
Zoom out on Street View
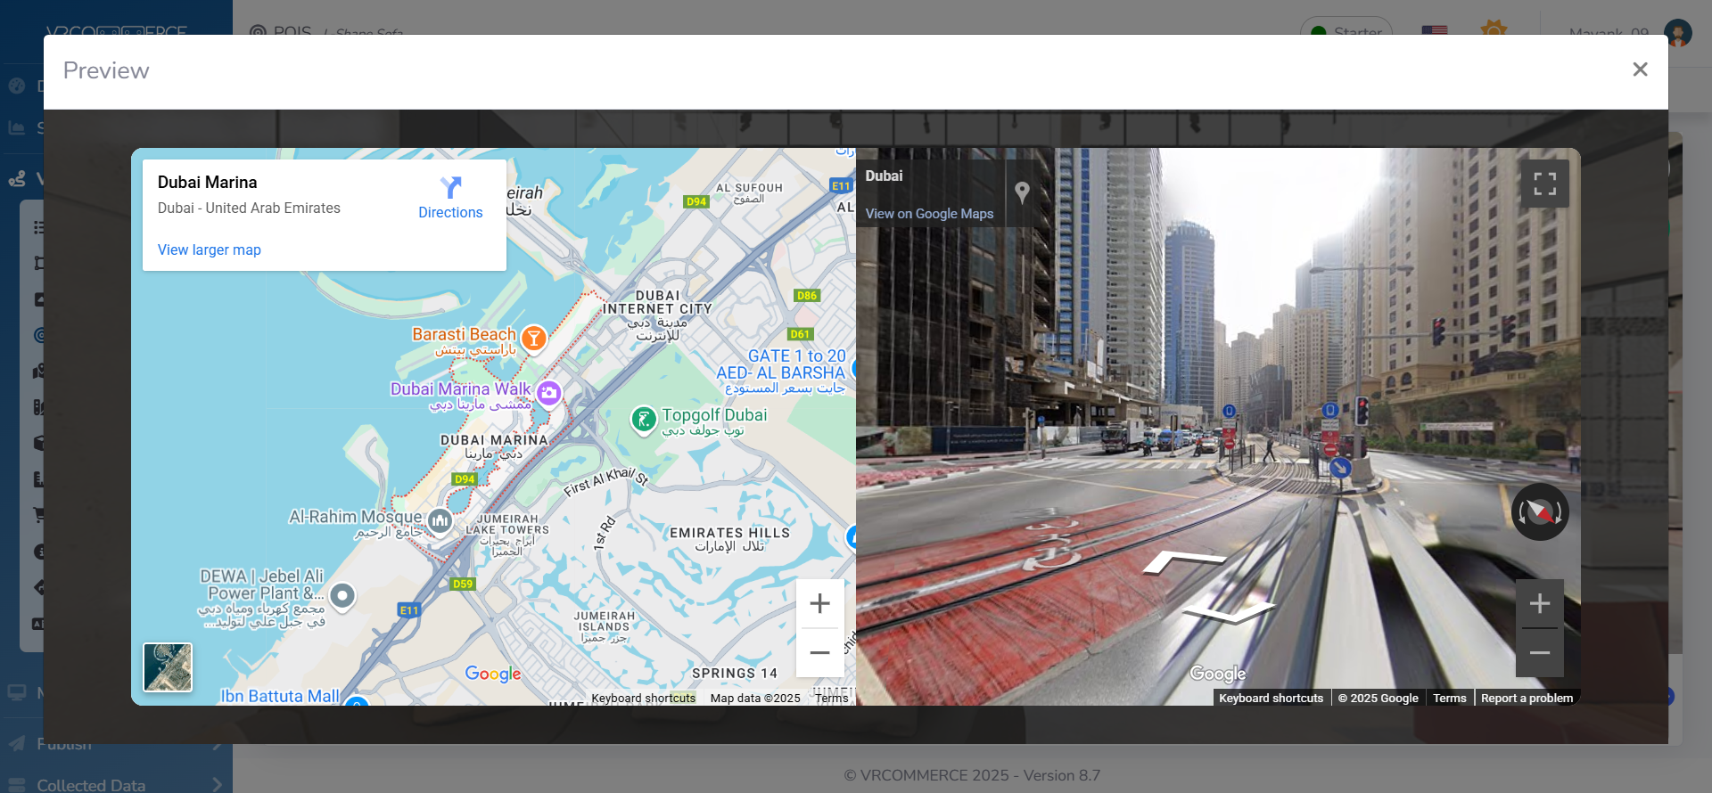point(1539,653)
